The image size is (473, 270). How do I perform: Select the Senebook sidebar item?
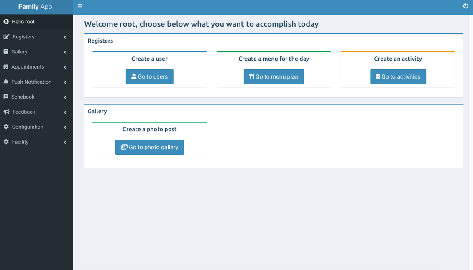click(x=23, y=97)
